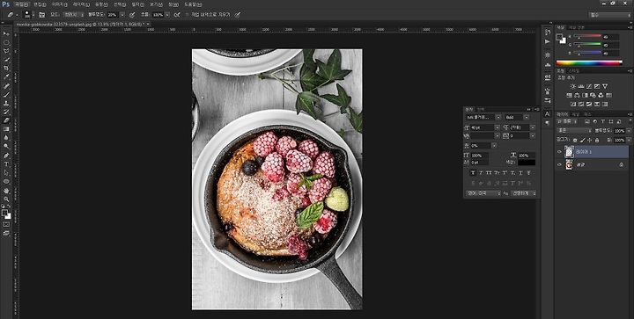Image resolution: width=634 pixels, height=319 pixels.
Task: Select the Hand tool
Action: point(6,191)
